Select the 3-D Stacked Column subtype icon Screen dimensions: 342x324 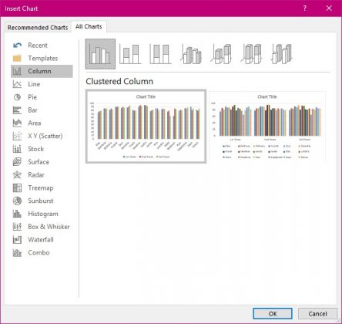point(222,54)
